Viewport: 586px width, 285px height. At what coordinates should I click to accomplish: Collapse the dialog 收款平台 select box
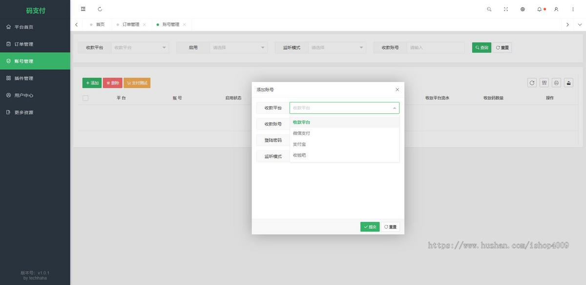point(344,108)
